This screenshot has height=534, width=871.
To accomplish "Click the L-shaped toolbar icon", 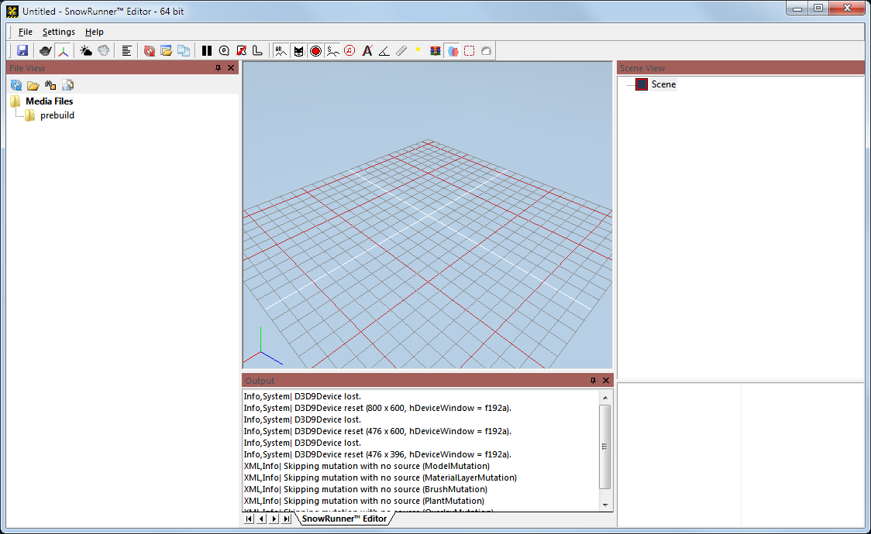I will 258,51.
